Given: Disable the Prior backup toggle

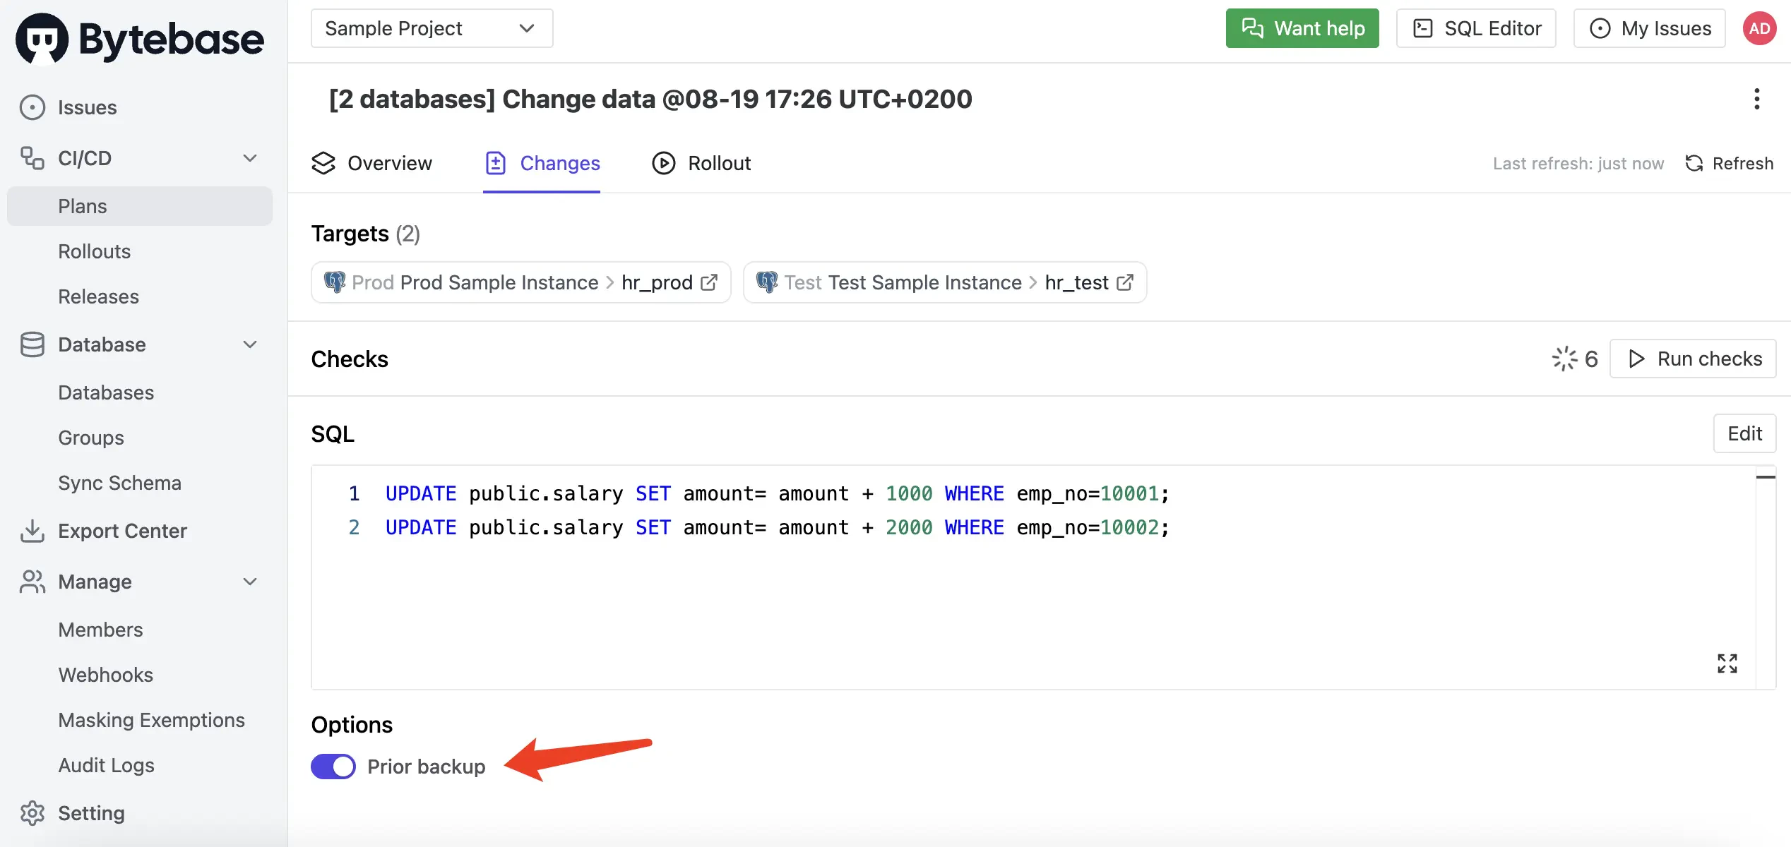Looking at the screenshot, I should [x=333, y=767].
